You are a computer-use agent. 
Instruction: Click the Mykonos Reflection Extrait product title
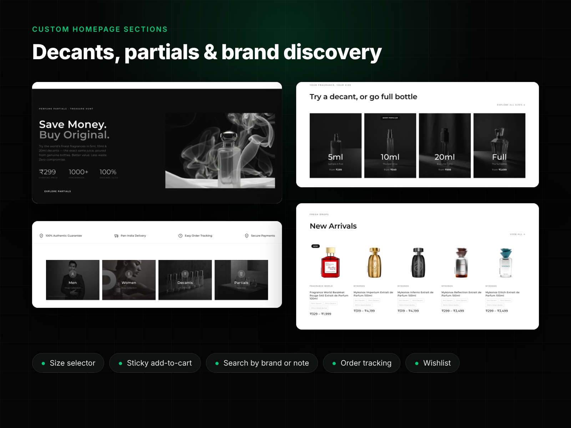[461, 294]
